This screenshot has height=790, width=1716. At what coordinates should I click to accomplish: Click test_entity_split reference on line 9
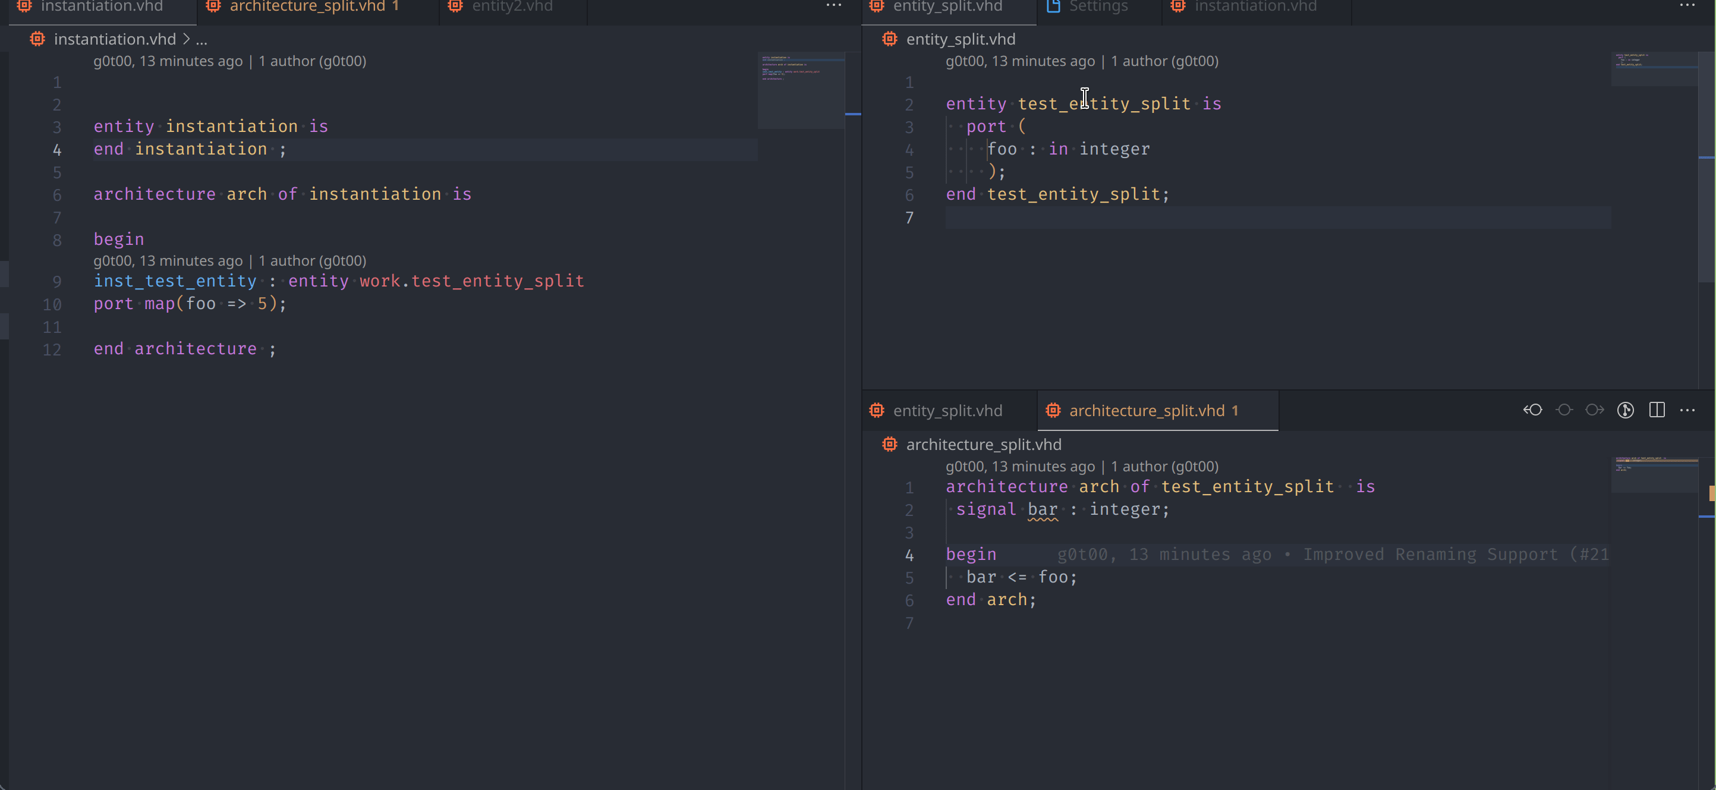pos(497,281)
